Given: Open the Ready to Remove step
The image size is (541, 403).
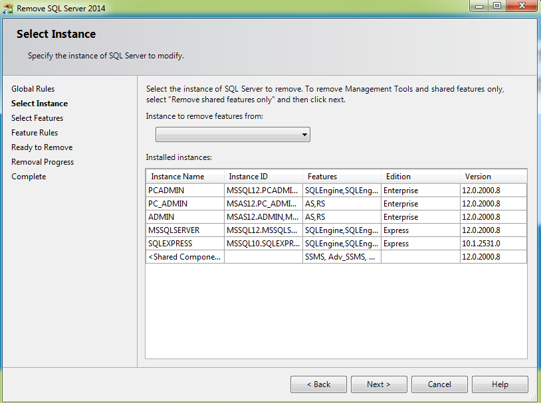Looking at the screenshot, I should 41,147.
